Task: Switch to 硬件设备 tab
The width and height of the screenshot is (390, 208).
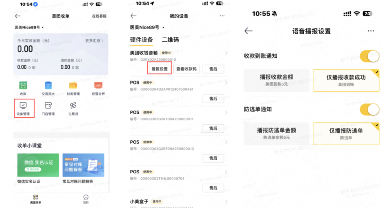Action: 141,40
